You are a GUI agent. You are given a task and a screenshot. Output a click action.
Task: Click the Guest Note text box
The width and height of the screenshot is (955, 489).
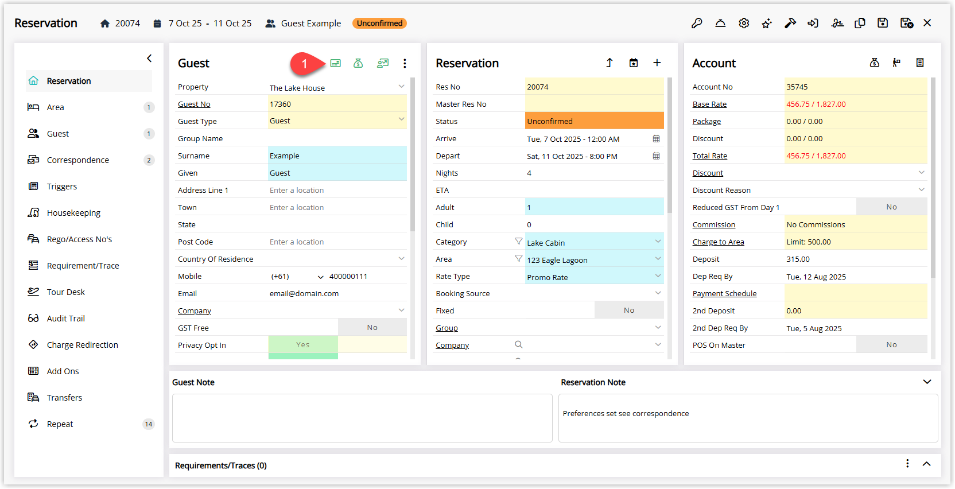[x=362, y=418]
